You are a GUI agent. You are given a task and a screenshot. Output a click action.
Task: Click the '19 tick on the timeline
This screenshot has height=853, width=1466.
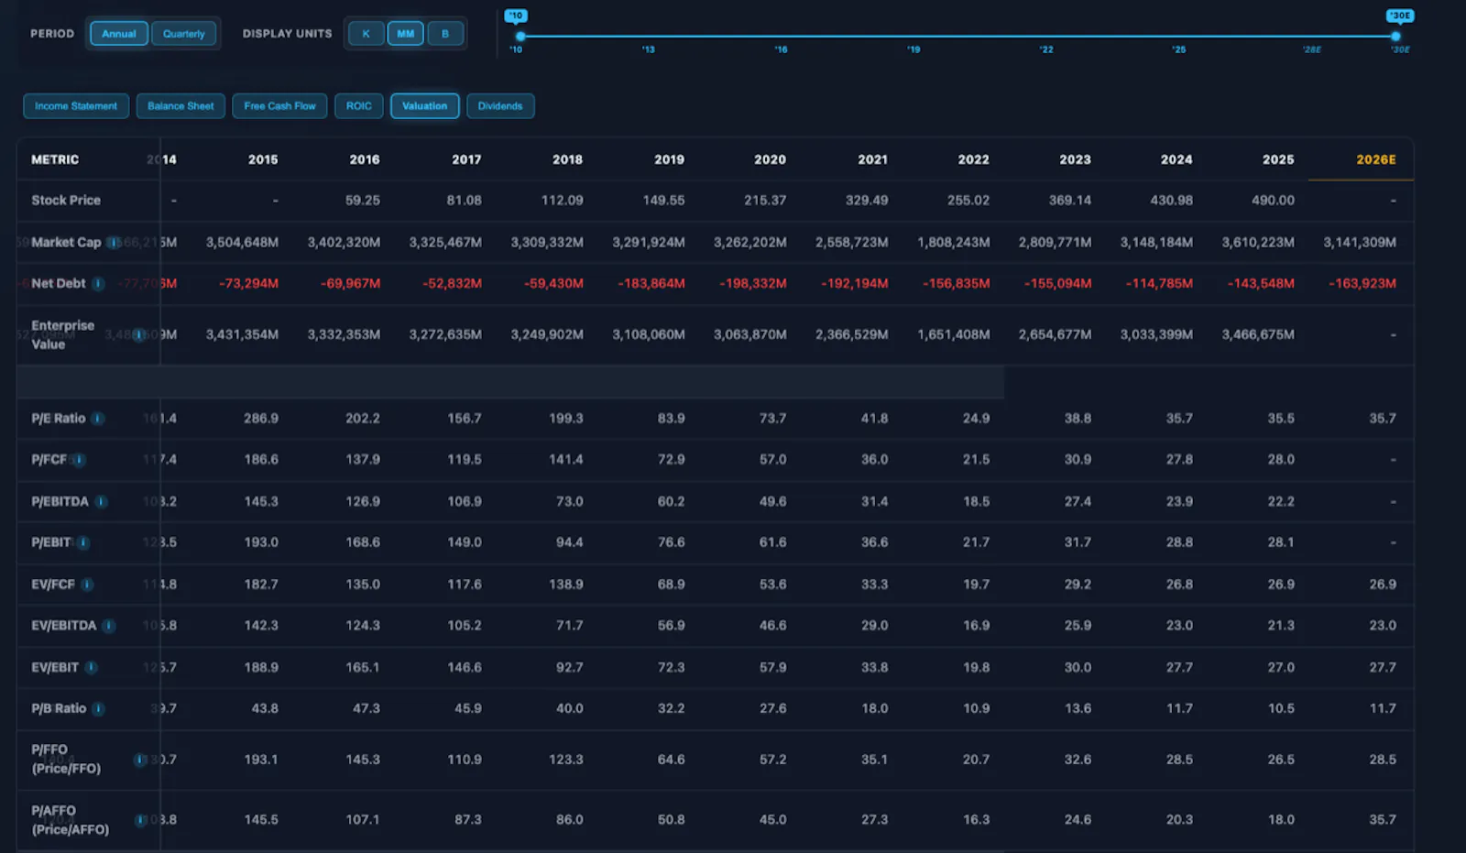914,49
